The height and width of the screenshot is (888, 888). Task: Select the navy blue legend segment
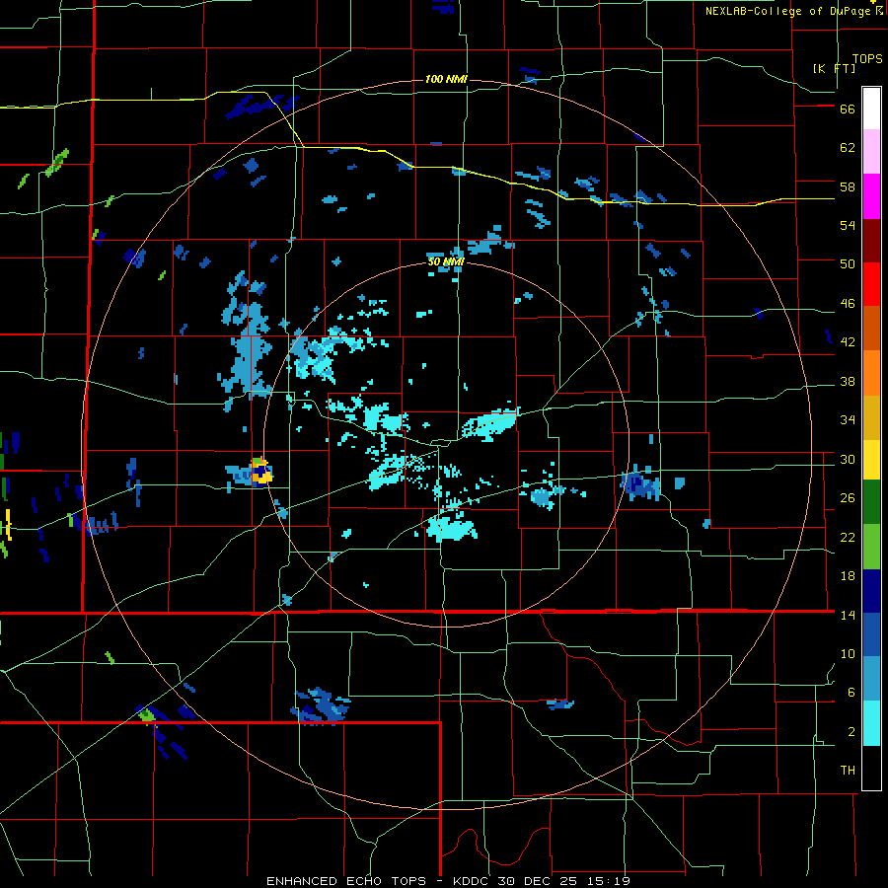point(871,591)
